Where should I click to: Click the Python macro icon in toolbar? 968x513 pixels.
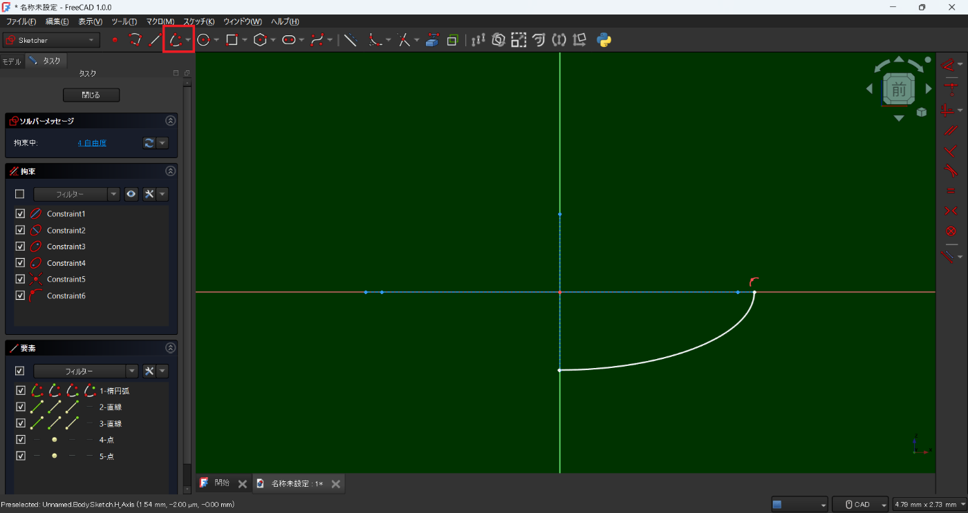604,40
